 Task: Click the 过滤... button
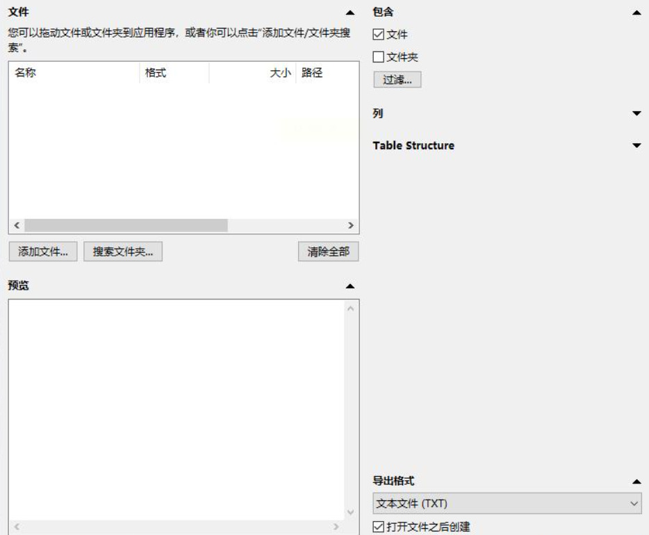pyautogui.click(x=397, y=79)
